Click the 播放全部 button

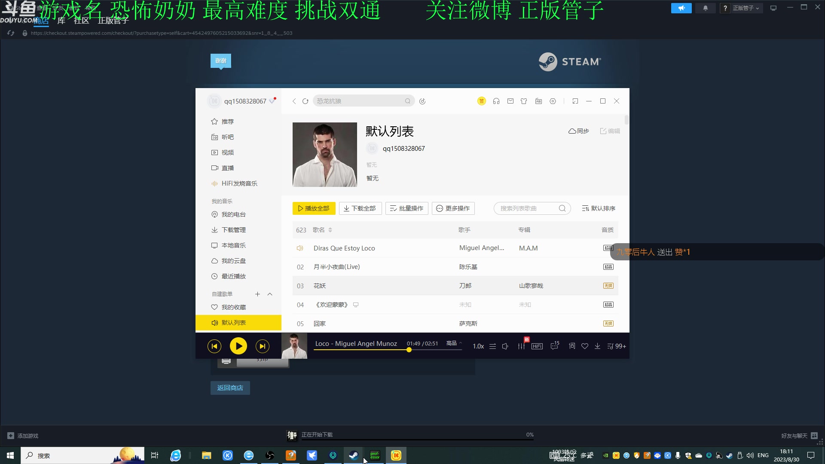point(314,208)
